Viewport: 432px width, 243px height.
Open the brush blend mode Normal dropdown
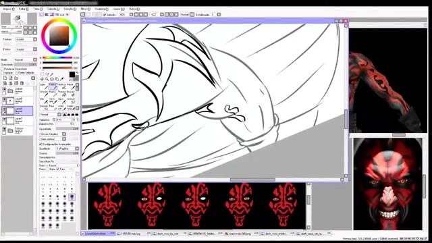51,114
